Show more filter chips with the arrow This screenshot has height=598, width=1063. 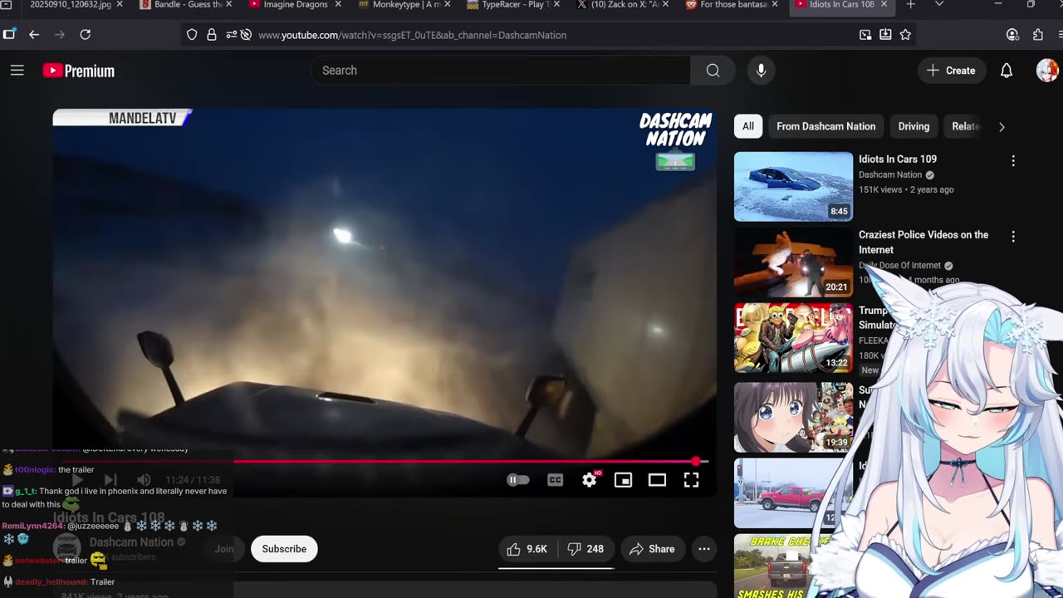pos(1002,127)
